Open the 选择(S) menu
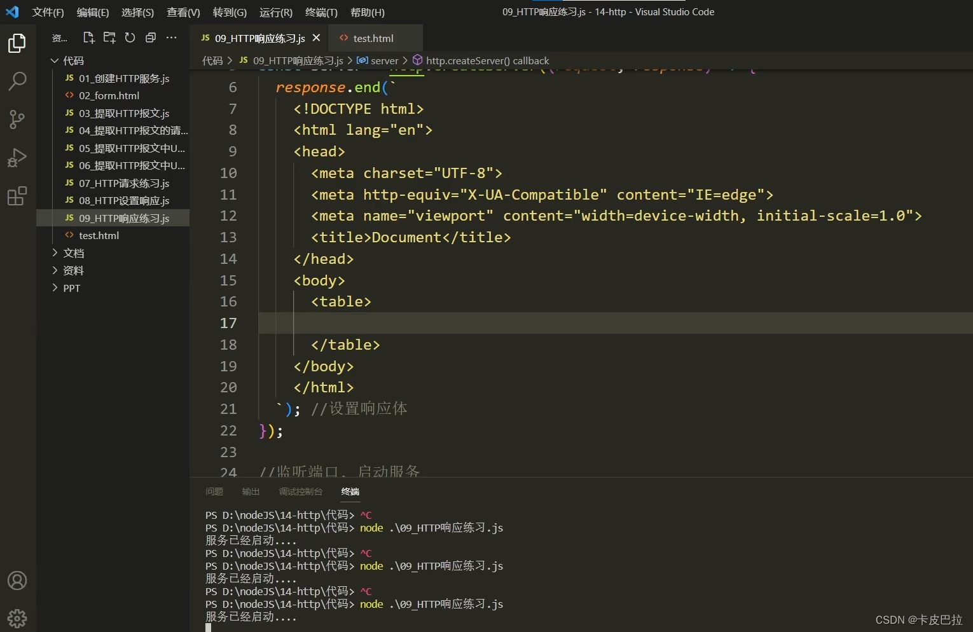This screenshot has width=973, height=632. 137,12
